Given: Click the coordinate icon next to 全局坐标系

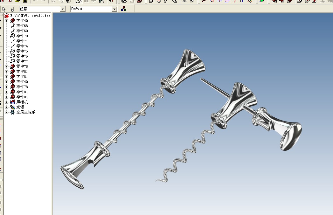Looking at the screenshot, I should (12, 112).
